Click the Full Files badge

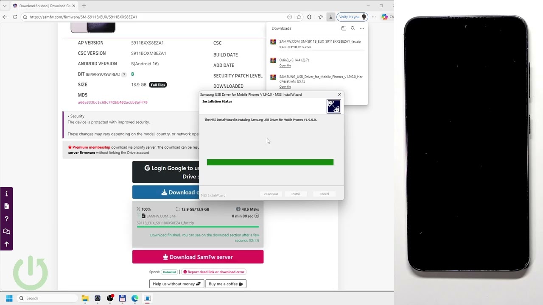pyautogui.click(x=158, y=85)
